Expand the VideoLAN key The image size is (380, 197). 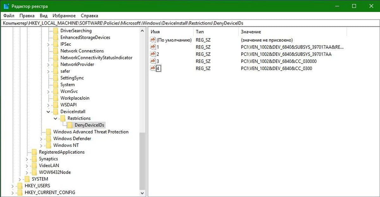tap(27, 166)
